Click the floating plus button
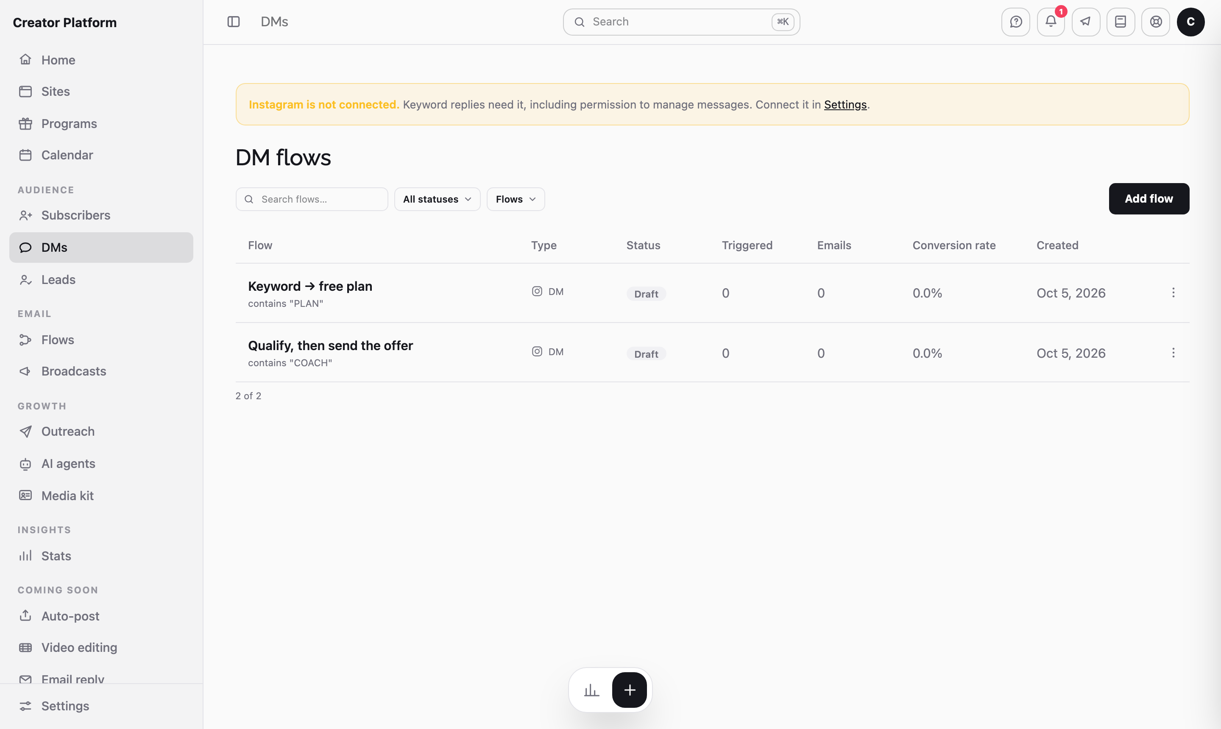Image resolution: width=1221 pixels, height=729 pixels. (629, 690)
